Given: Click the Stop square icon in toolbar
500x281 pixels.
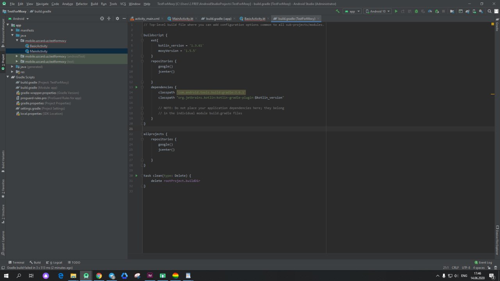Looking at the screenshot, I should click(443, 11).
